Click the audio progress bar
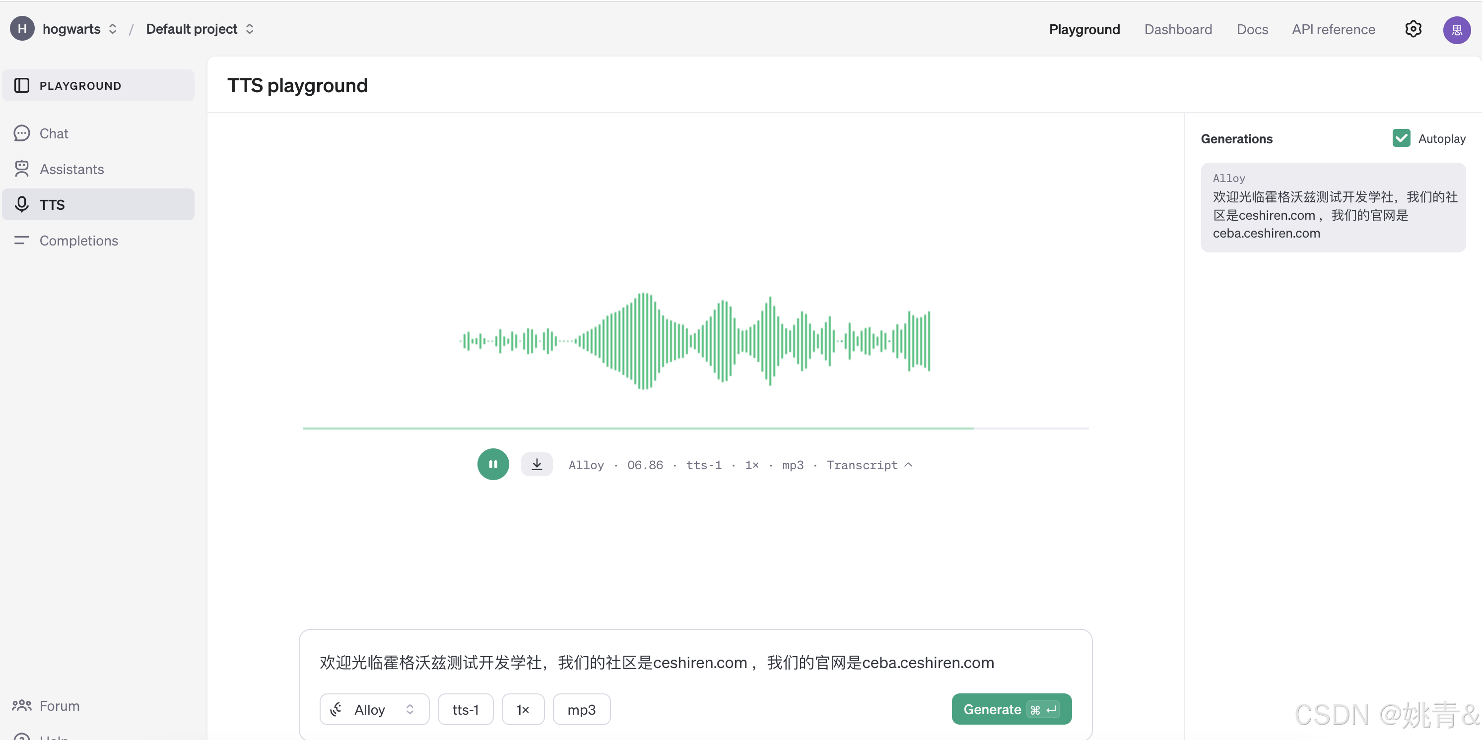Image resolution: width=1482 pixels, height=740 pixels. (x=695, y=429)
